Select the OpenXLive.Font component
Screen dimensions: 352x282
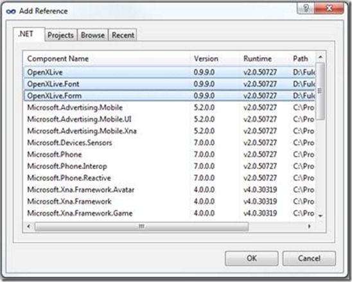(170, 84)
